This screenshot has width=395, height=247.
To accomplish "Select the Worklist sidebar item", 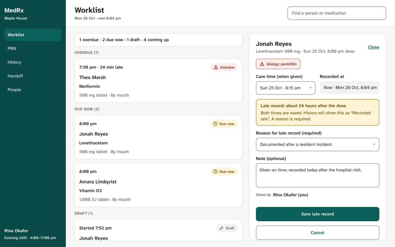I will [33, 35].
